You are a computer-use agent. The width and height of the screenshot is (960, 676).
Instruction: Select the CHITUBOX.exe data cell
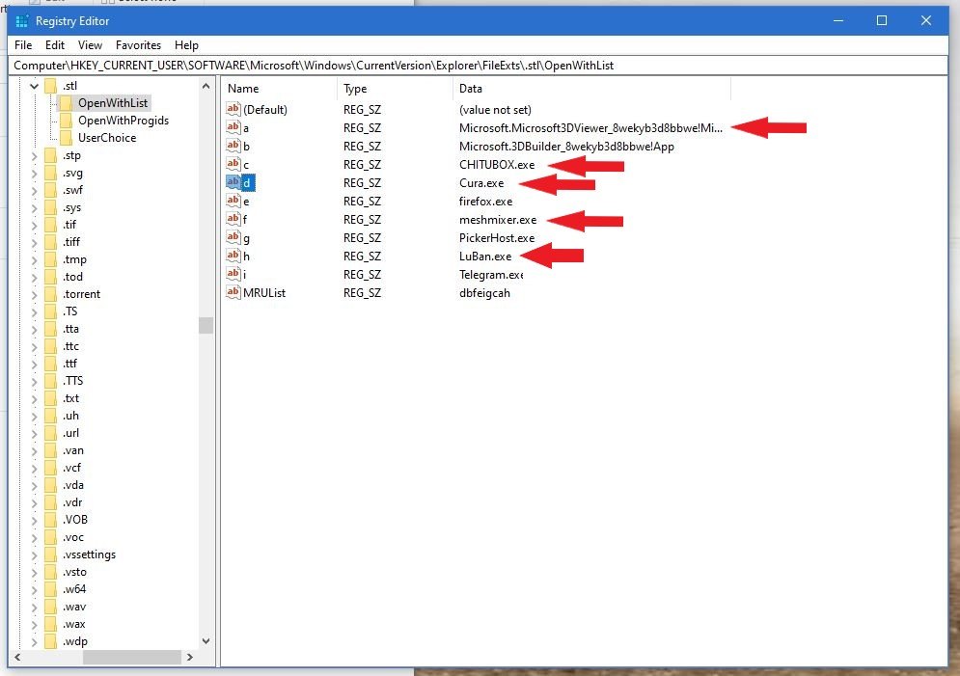point(497,165)
